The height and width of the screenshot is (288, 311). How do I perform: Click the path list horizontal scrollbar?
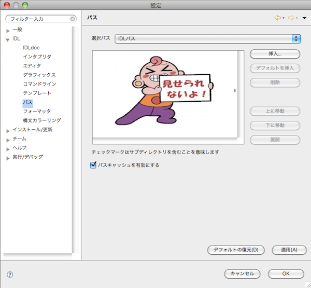[165, 141]
